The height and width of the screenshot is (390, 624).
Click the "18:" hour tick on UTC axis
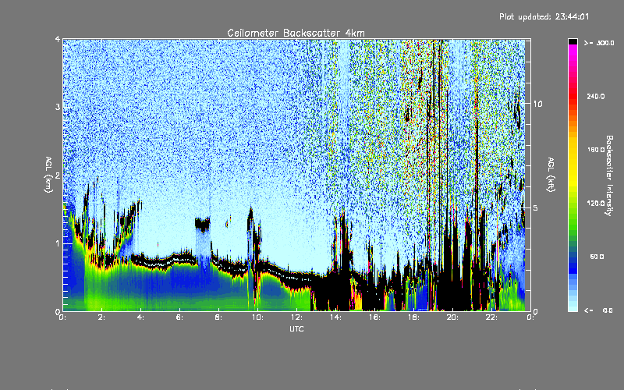tap(414, 317)
